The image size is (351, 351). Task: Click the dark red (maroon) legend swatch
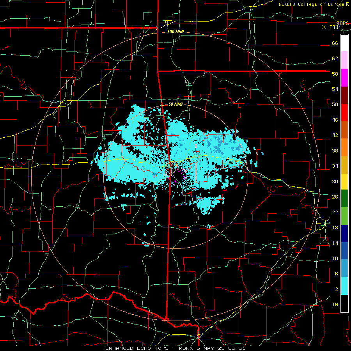[344, 95]
